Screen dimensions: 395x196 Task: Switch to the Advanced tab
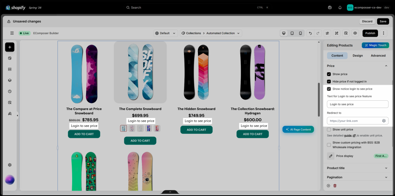(x=378, y=55)
